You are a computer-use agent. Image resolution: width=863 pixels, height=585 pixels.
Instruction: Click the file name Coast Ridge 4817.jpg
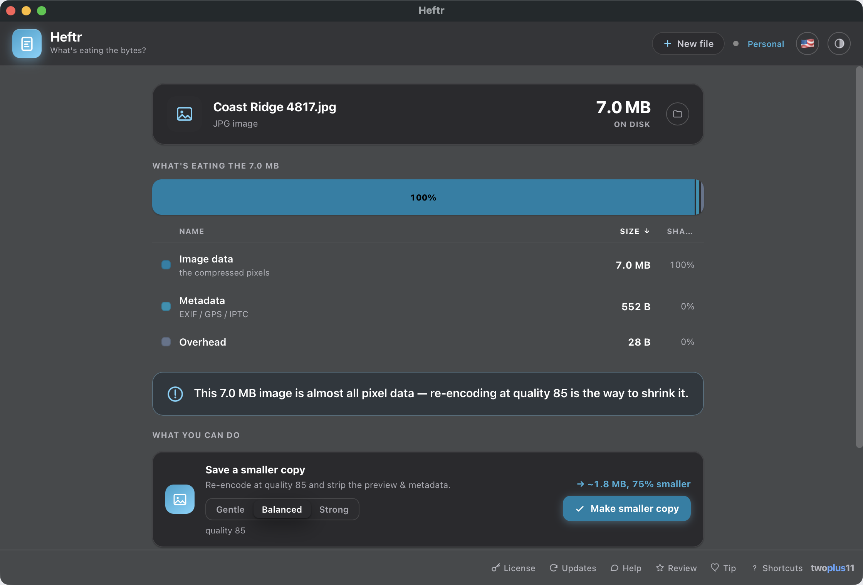(275, 107)
